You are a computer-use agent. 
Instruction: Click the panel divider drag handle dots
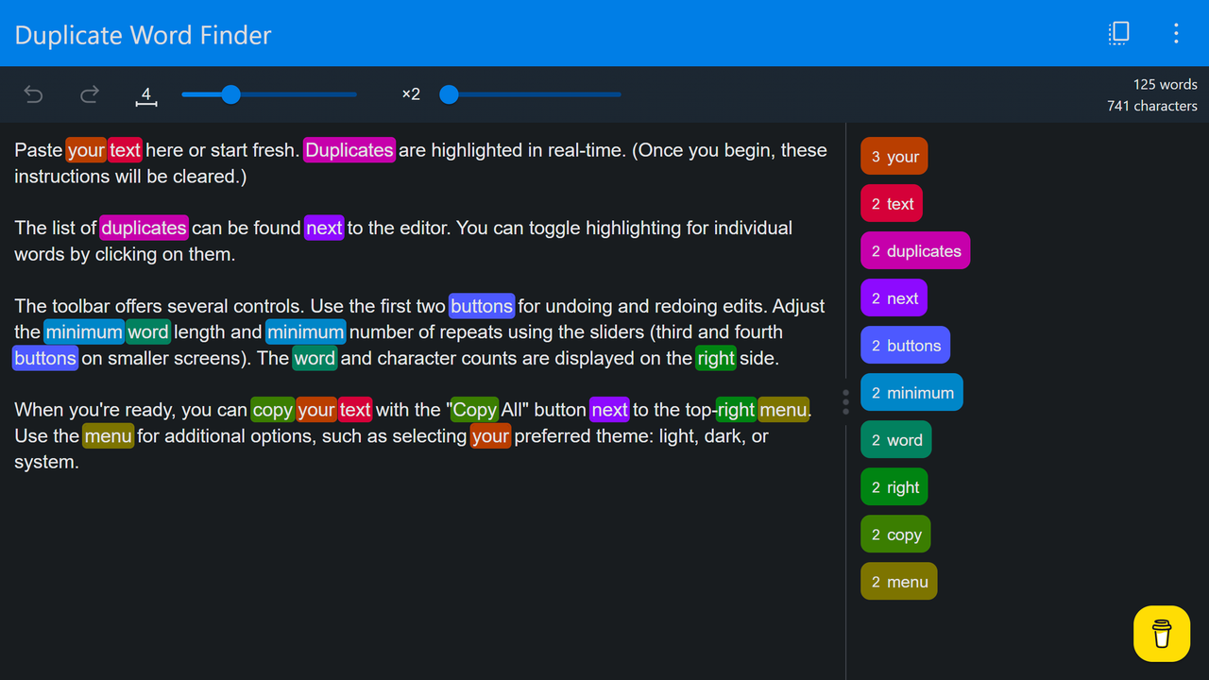point(845,400)
